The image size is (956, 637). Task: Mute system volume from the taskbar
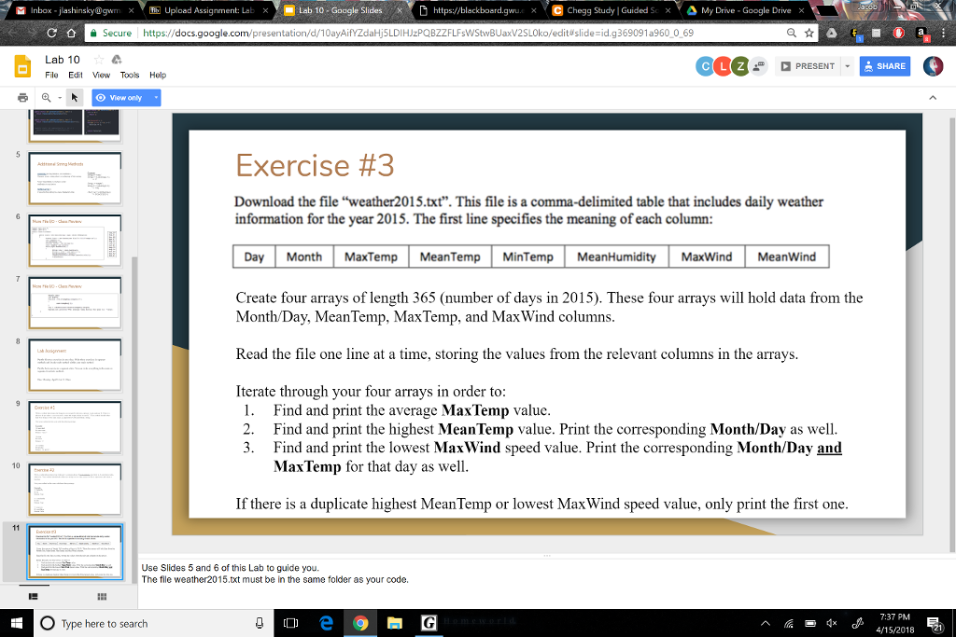[831, 623]
